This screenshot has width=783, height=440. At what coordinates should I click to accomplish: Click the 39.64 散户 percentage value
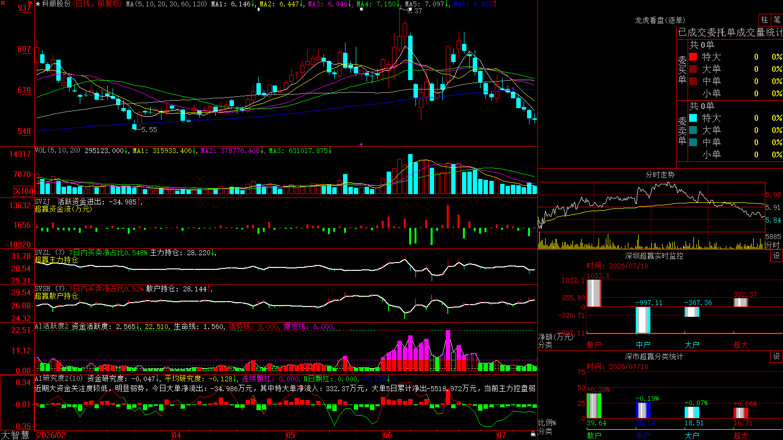[x=597, y=423]
